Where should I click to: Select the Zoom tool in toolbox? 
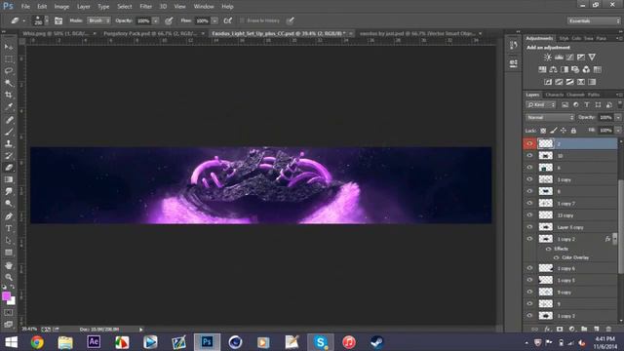point(9,277)
